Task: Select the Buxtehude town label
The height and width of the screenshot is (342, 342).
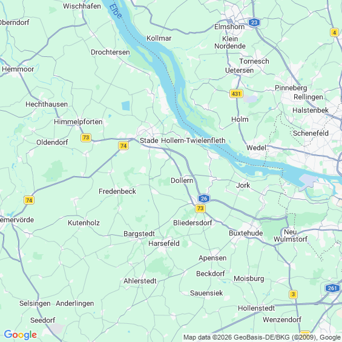Action: coord(246,233)
